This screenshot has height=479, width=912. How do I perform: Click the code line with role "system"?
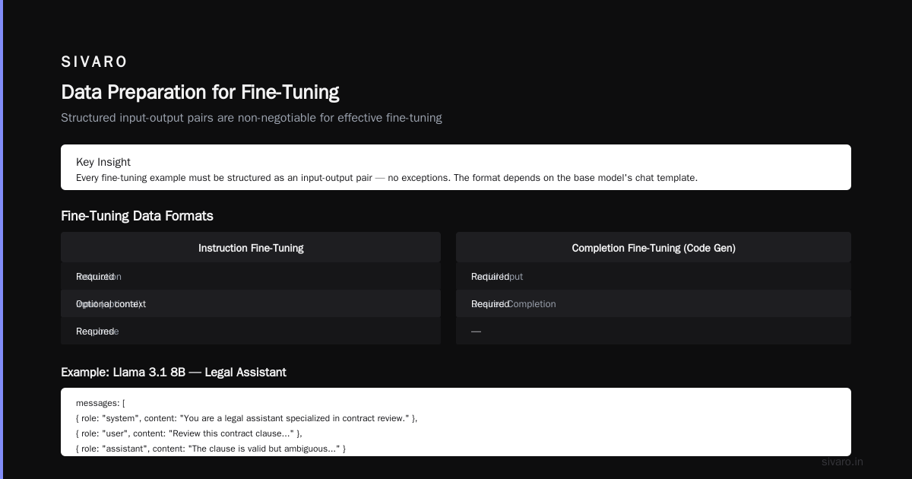pyautogui.click(x=247, y=418)
